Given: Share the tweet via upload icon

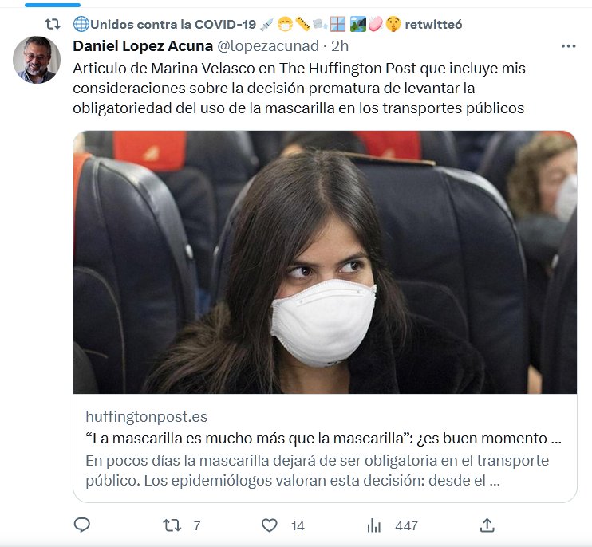Looking at the screenshot, I should click(487, 525).
